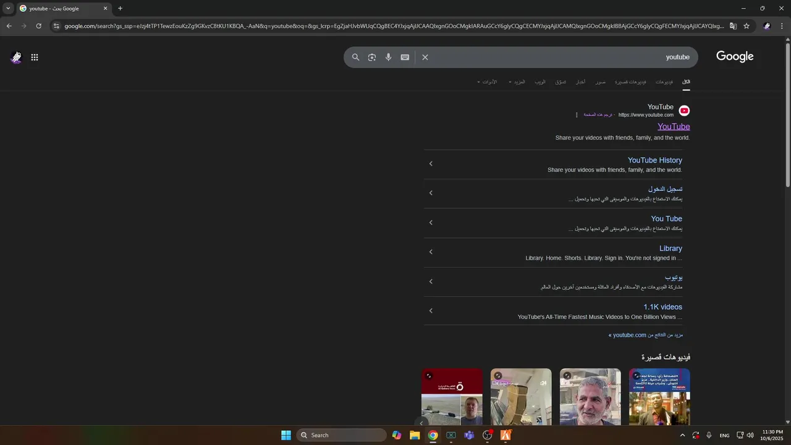791x445 pixels.
Task: Go back using the browser back arrow
Action: tap(9, 26)
